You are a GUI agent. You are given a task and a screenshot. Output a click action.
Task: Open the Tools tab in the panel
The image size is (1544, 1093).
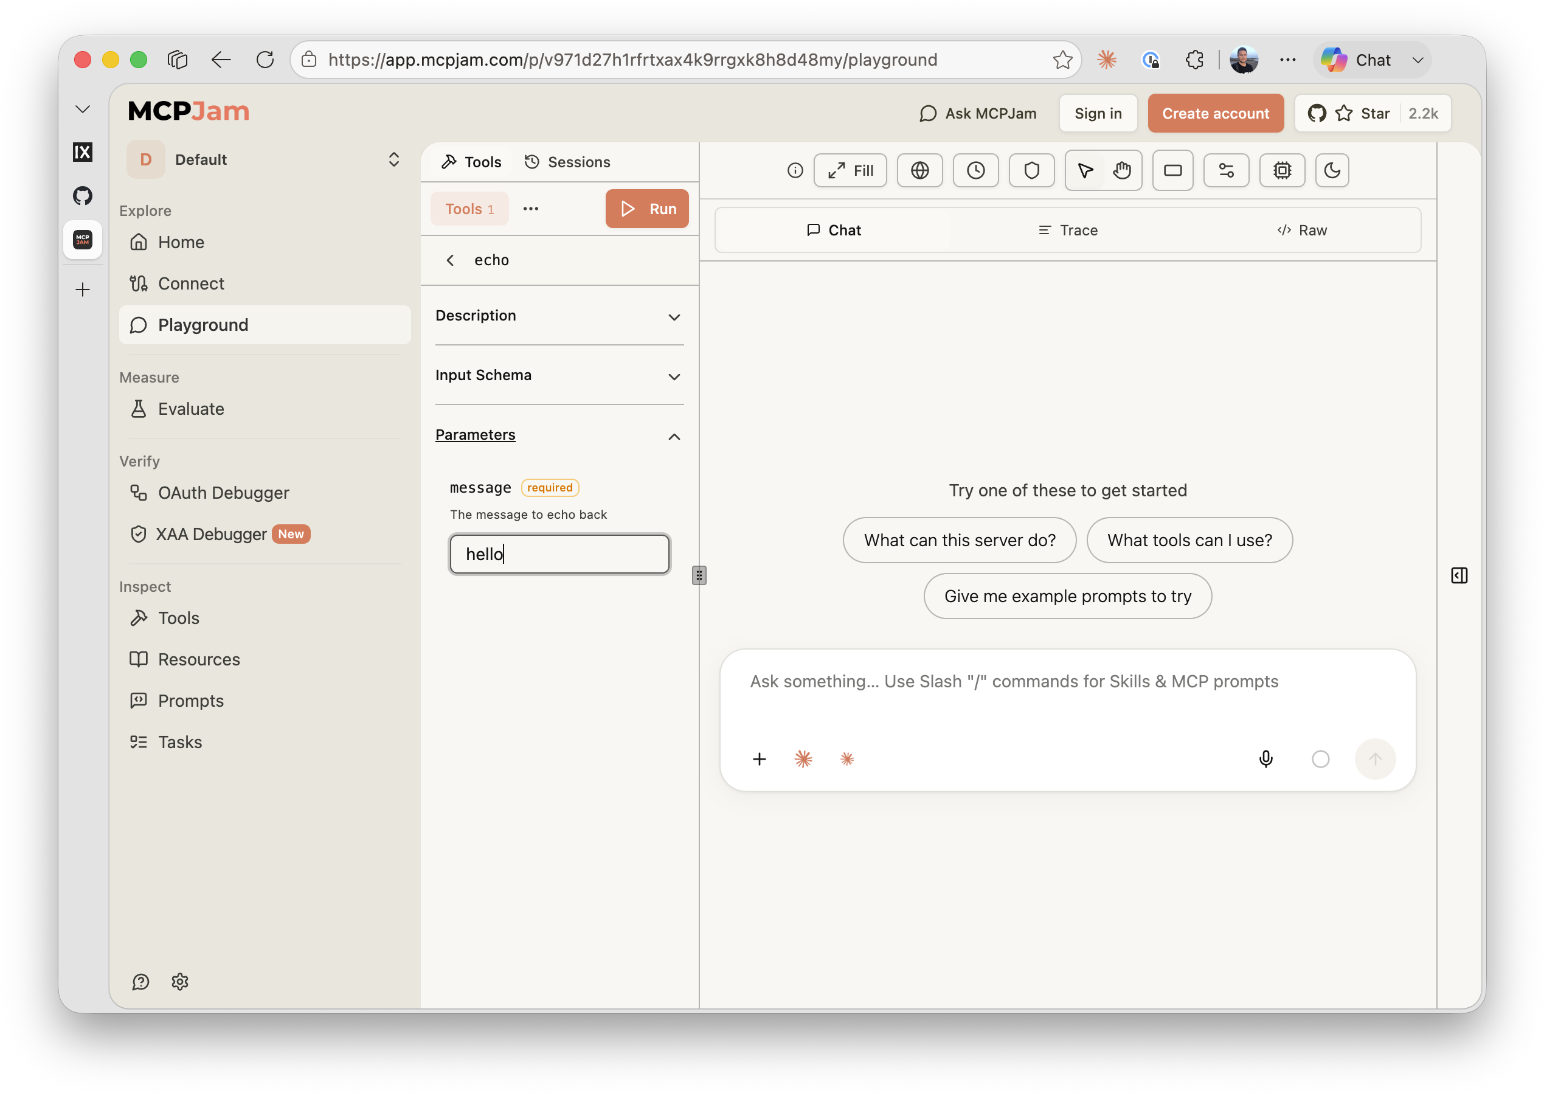471,162
